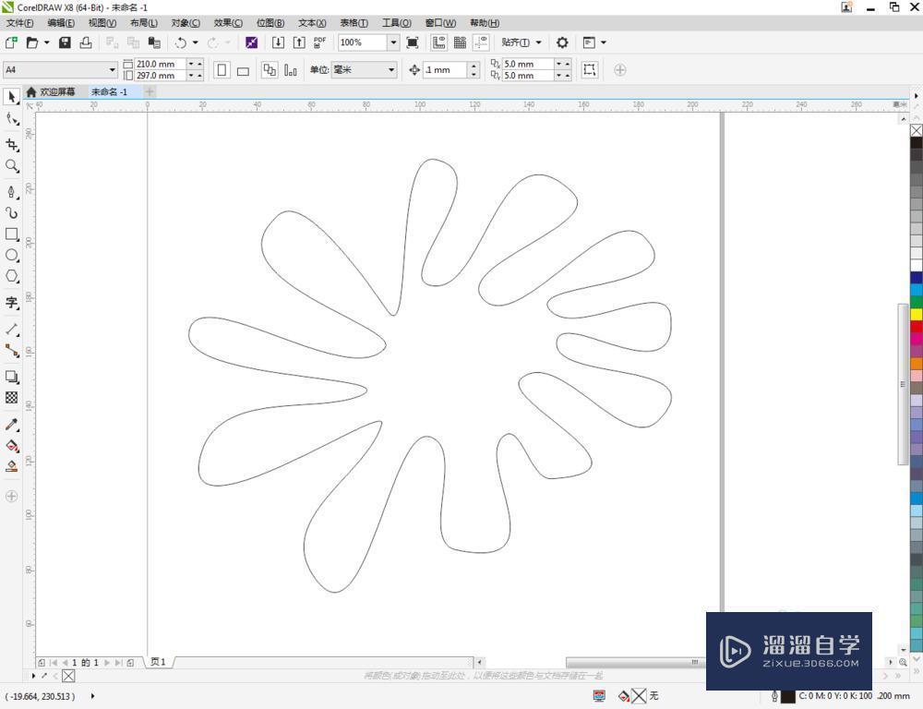
Task: Click the Save document button
Action: pyautogui.click(x=64, y=42)
